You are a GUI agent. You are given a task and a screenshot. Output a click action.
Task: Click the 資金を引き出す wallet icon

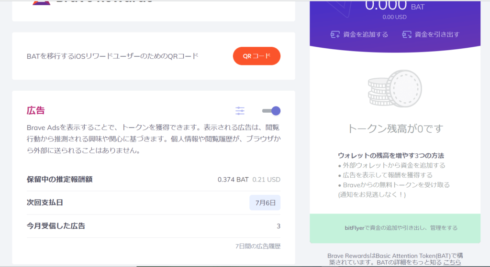[407, 34]
